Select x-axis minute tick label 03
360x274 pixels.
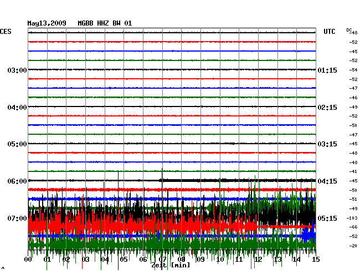point(85,260)
